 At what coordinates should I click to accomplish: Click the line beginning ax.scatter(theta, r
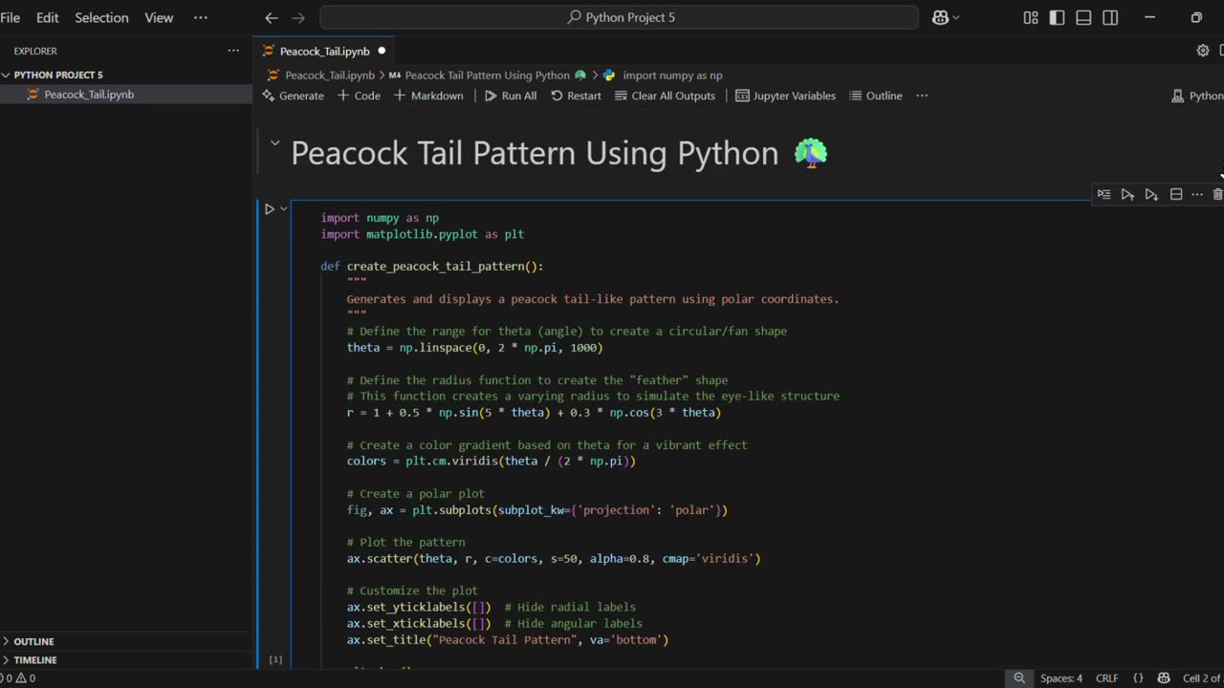click(554, 558)
